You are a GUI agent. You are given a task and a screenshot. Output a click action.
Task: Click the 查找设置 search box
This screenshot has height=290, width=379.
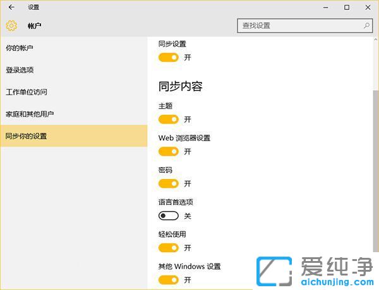[305, 26]
